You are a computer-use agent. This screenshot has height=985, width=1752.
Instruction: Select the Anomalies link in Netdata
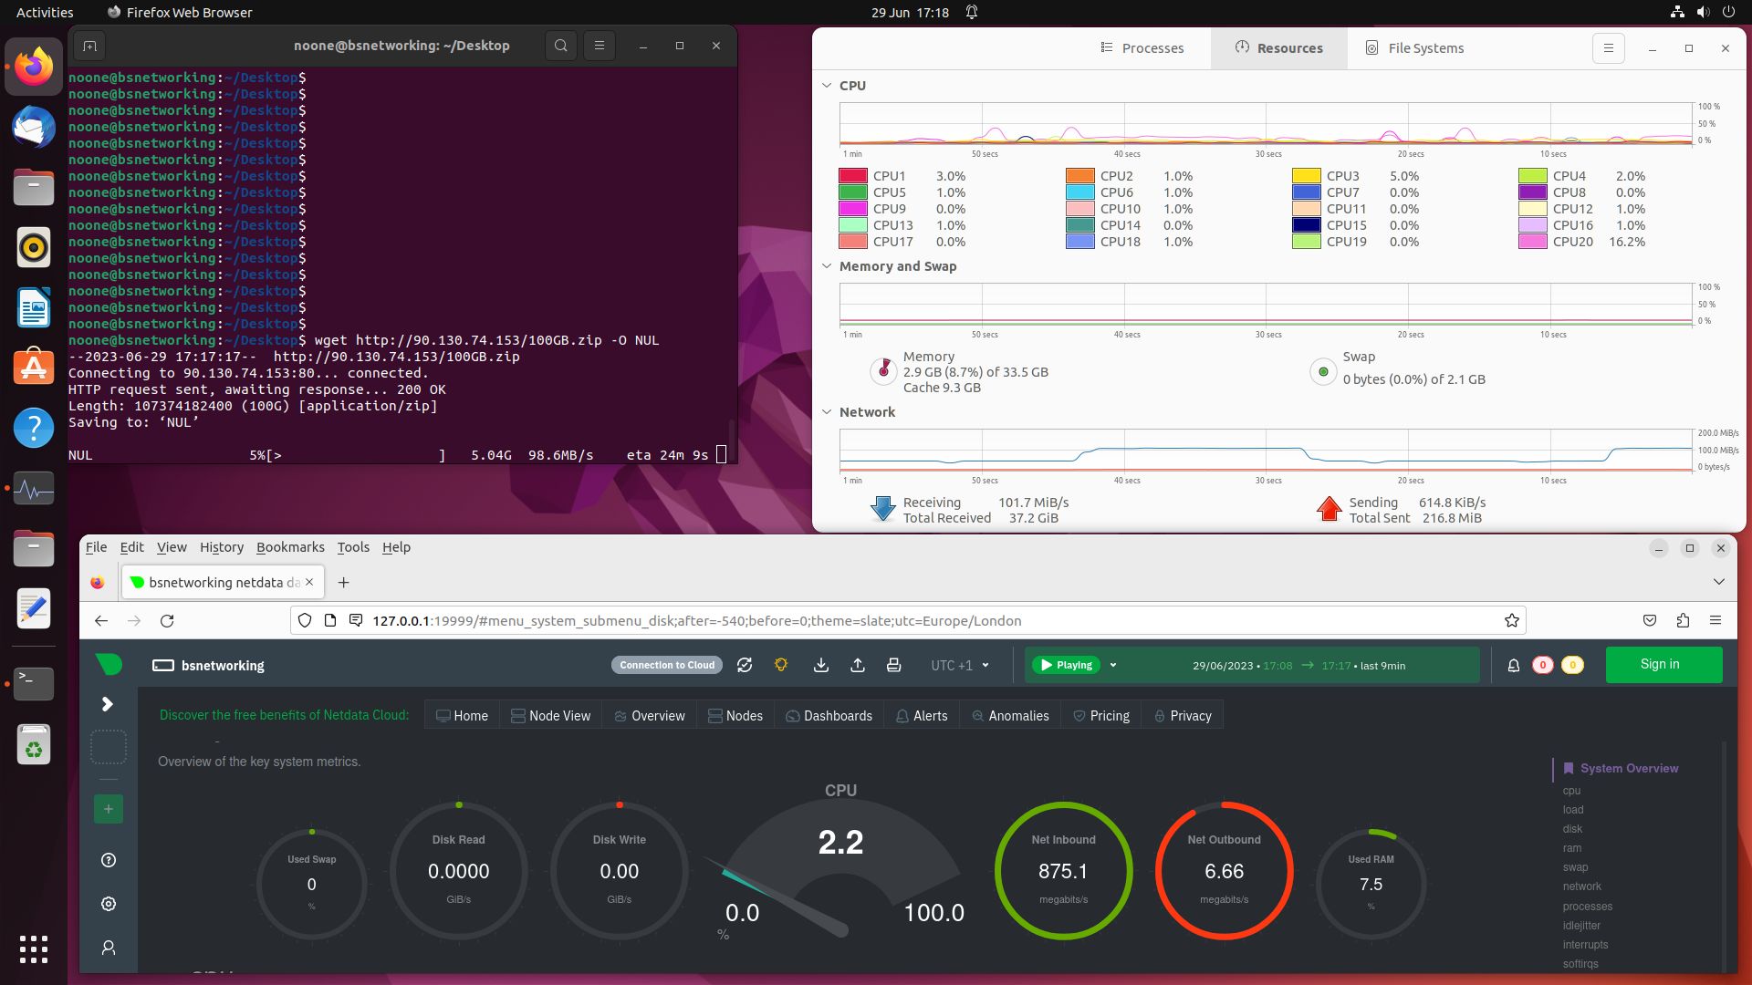[x=1010, y=716]
